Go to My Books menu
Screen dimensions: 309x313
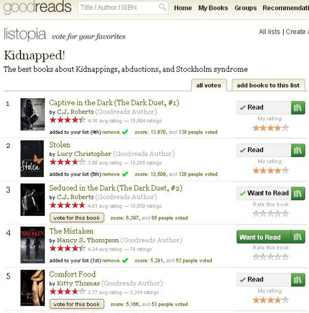213,8
